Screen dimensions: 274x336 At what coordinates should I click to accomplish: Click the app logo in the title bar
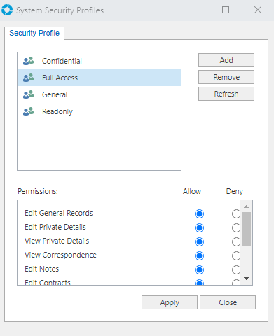[x=7, y=10]
